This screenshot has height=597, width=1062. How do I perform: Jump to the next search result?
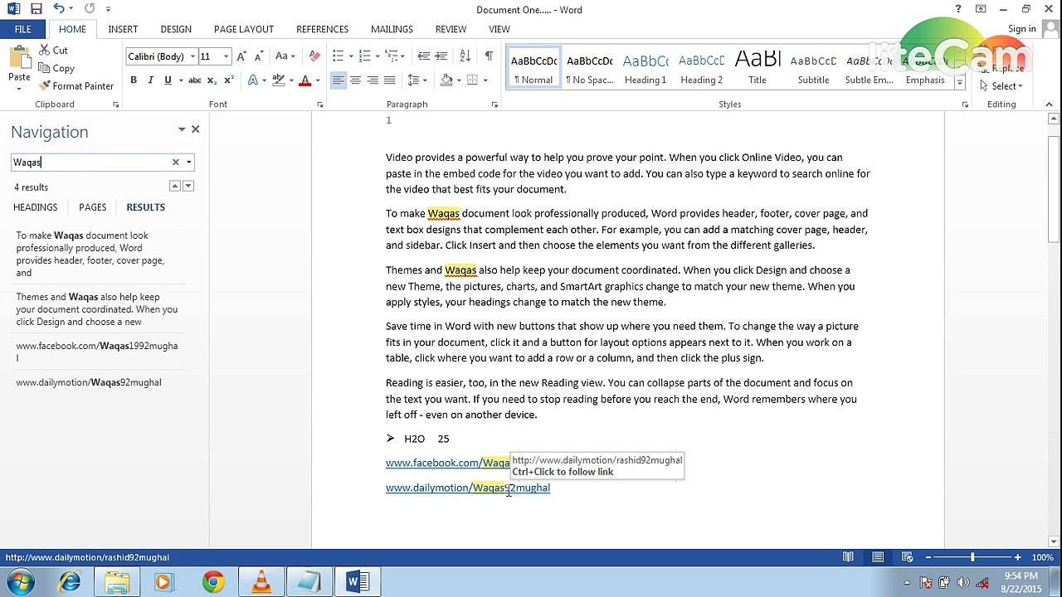coord(188,186)
